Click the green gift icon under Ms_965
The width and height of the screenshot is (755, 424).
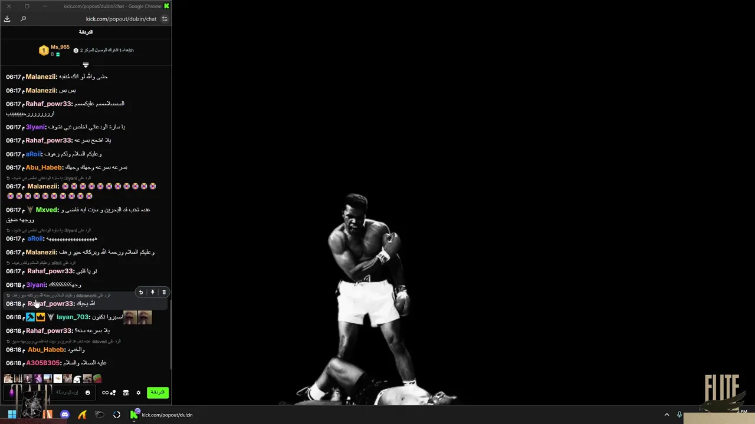(x=58, y=54)
